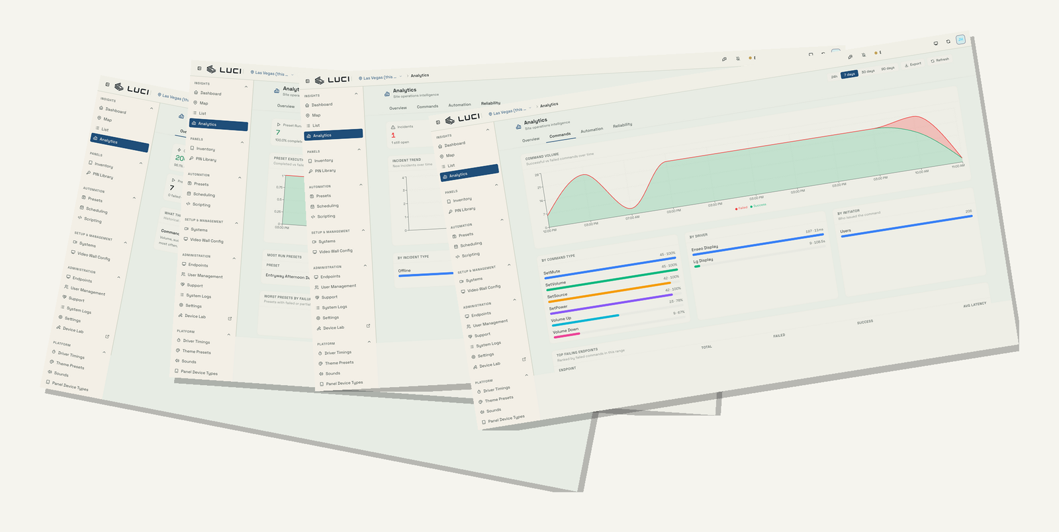Click "Offline" incident type in Reliability window
Screen dimensions: 1059x532
pos(404,271)
